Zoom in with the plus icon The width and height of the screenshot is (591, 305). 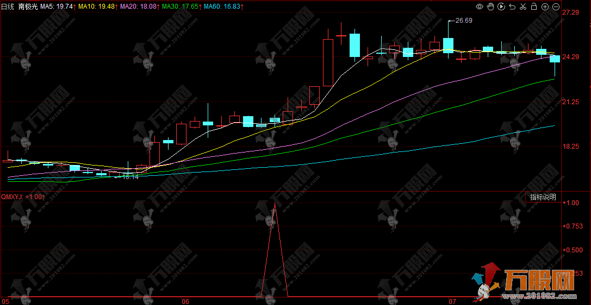coord(545,7)
